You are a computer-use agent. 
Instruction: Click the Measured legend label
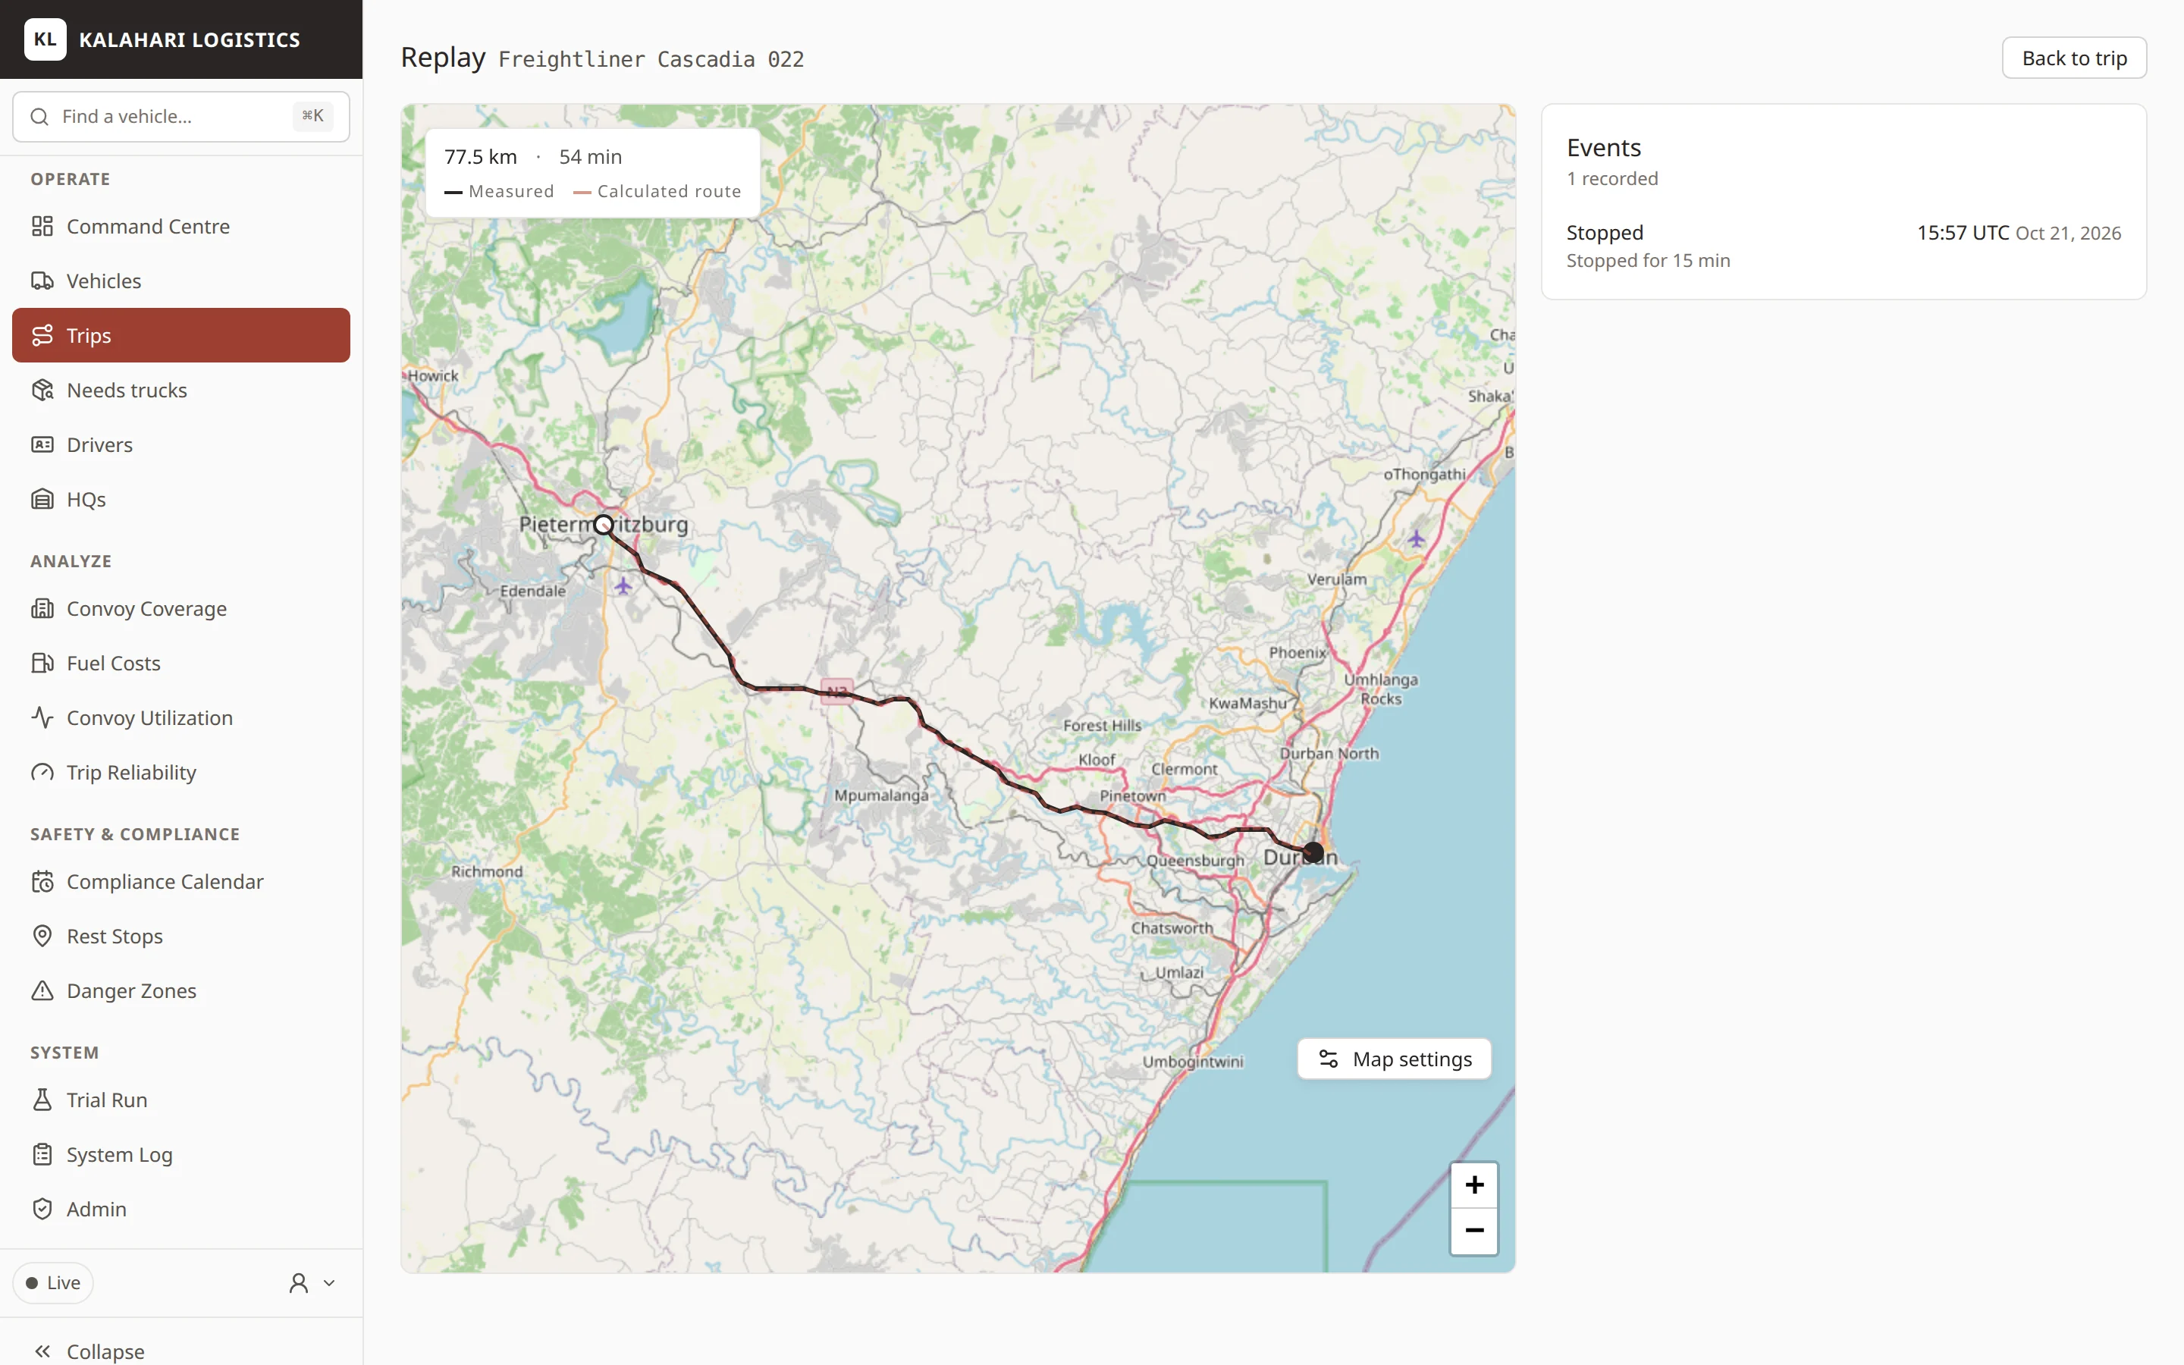tap(511, 191)
